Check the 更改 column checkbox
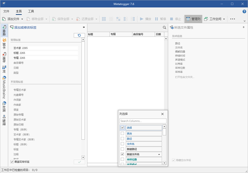248x173 pixels. [x=122, y=133]
